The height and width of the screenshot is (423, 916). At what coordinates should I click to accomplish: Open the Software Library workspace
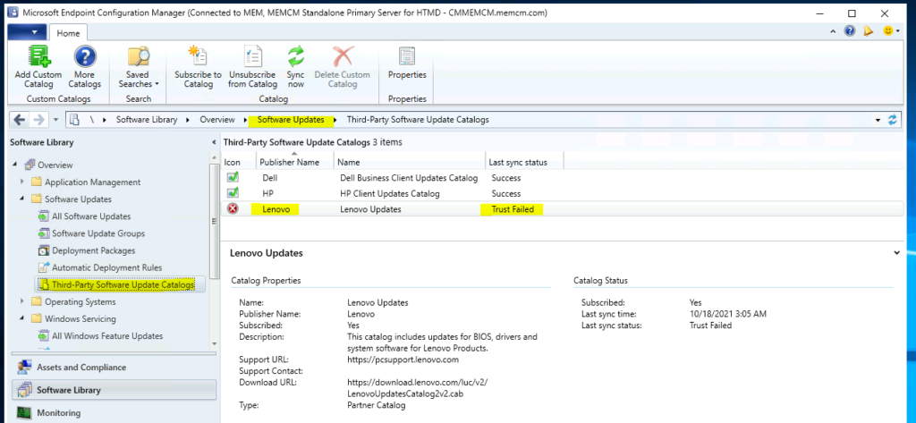114,390
